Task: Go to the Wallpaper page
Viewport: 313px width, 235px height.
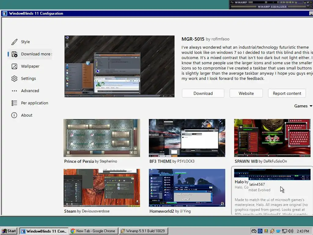Action: pos(30,66)
